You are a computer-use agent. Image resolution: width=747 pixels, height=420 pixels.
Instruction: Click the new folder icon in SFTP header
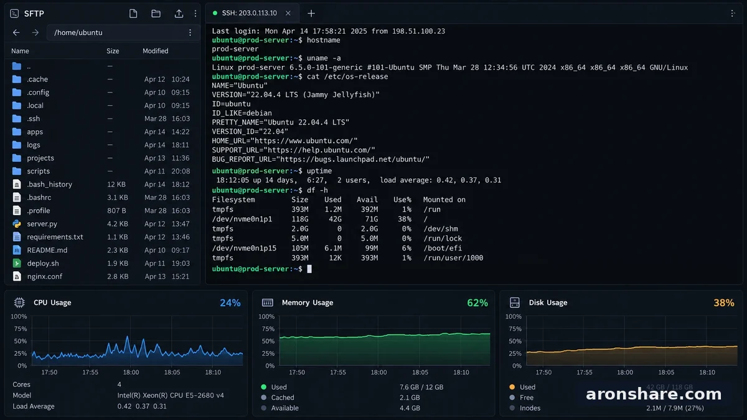156,14
